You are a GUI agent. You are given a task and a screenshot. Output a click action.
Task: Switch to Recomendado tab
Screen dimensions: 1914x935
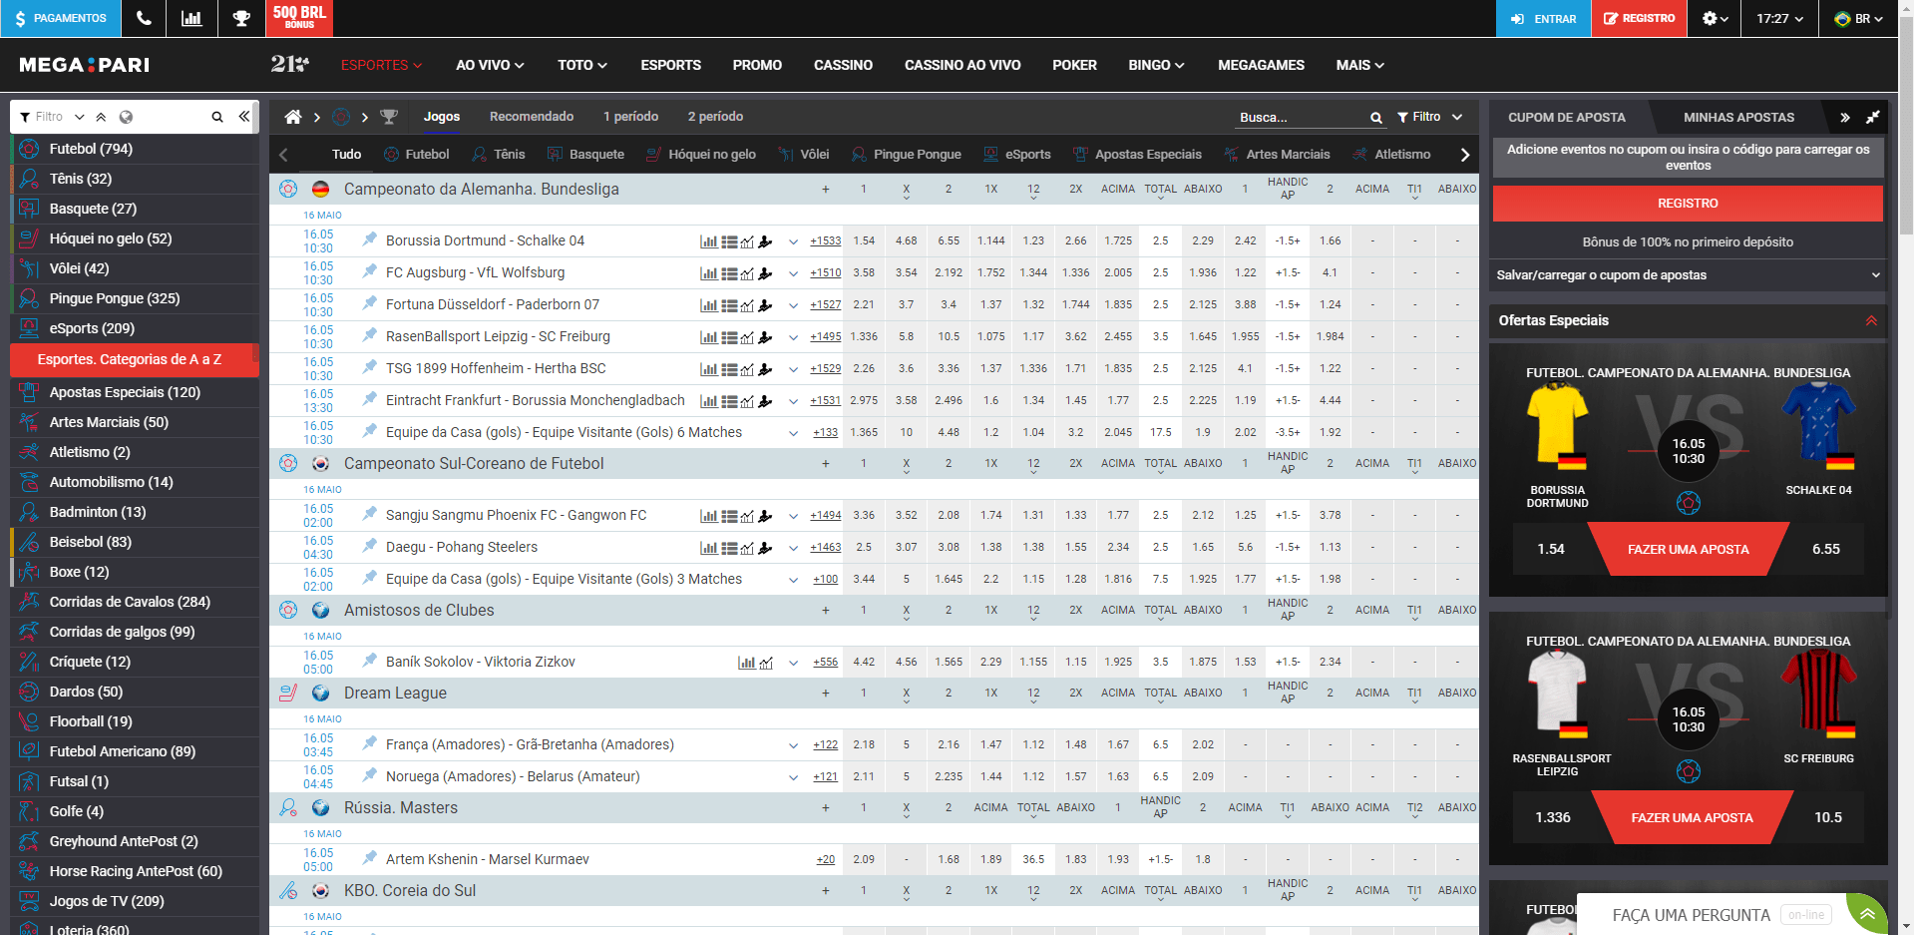(532, 117)
